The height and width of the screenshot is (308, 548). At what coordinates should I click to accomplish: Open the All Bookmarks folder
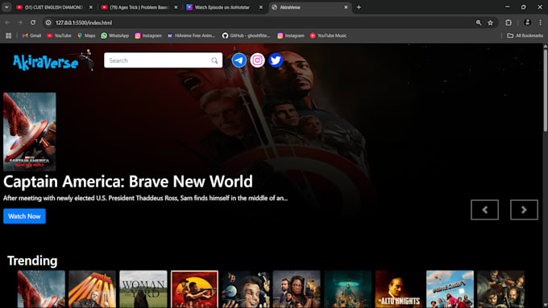pyautogui.click(x=525, y=35)
